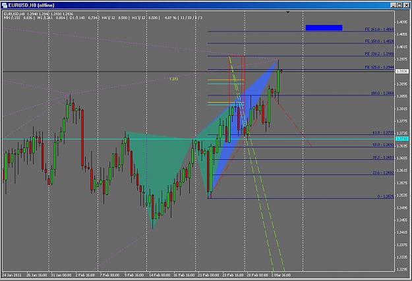Click the 'FE 150.0' Fibonacci level label
This screenshot has height=281, width=412.
coord(380,41)
